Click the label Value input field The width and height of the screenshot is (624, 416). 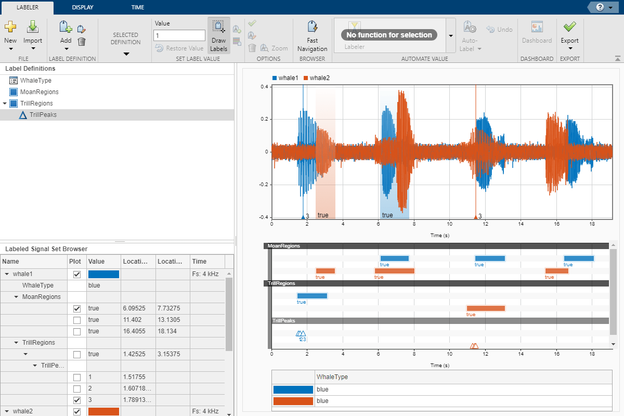179,35
